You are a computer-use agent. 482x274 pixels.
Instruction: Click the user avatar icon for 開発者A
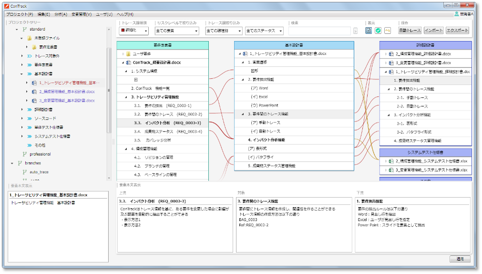pos(456,14)
